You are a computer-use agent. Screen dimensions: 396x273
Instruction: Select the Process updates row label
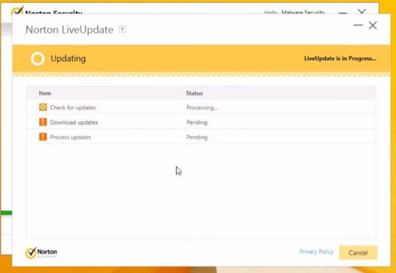tap(70, 137)
